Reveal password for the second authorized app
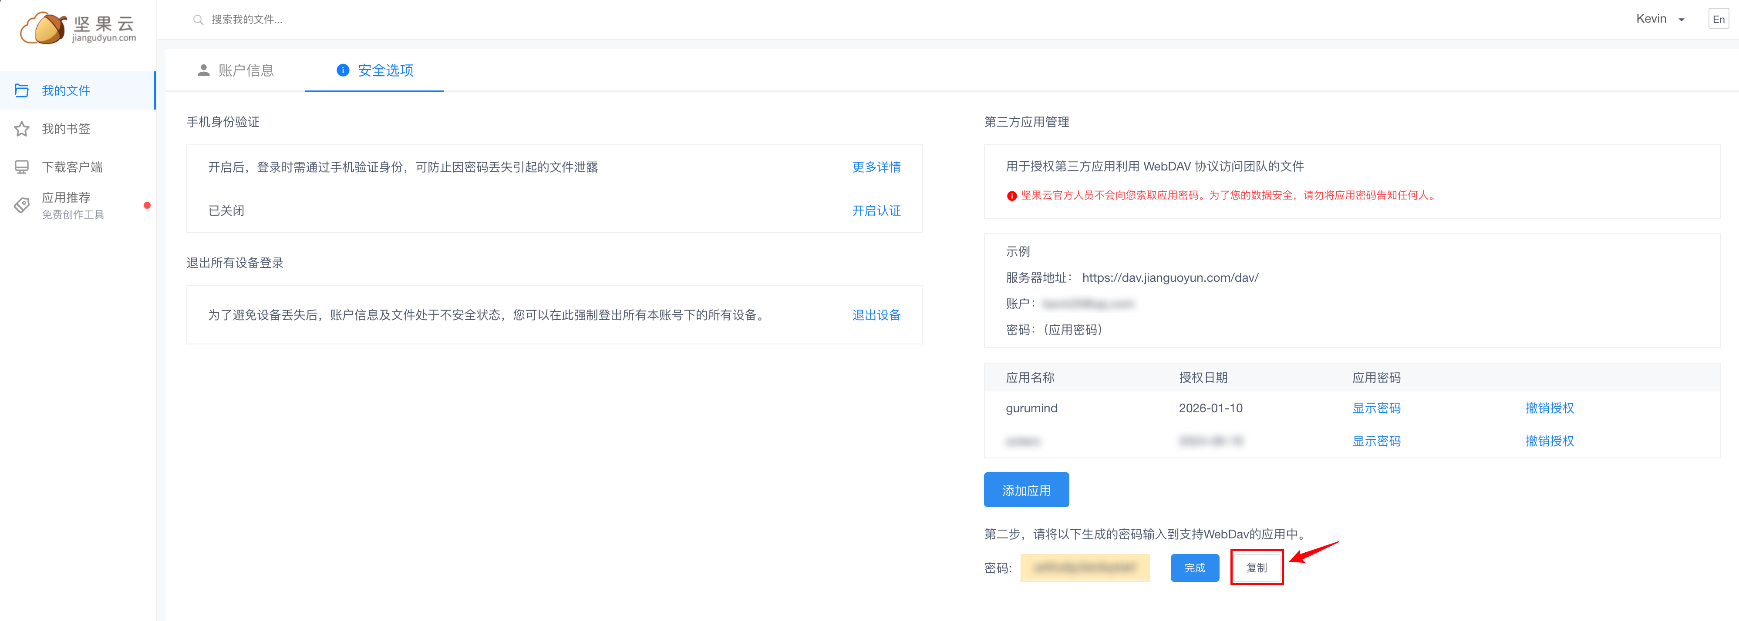Image resolution: width=1739 pixels, height=621 pixels. pyautogui.click(x=1376, y=441)
